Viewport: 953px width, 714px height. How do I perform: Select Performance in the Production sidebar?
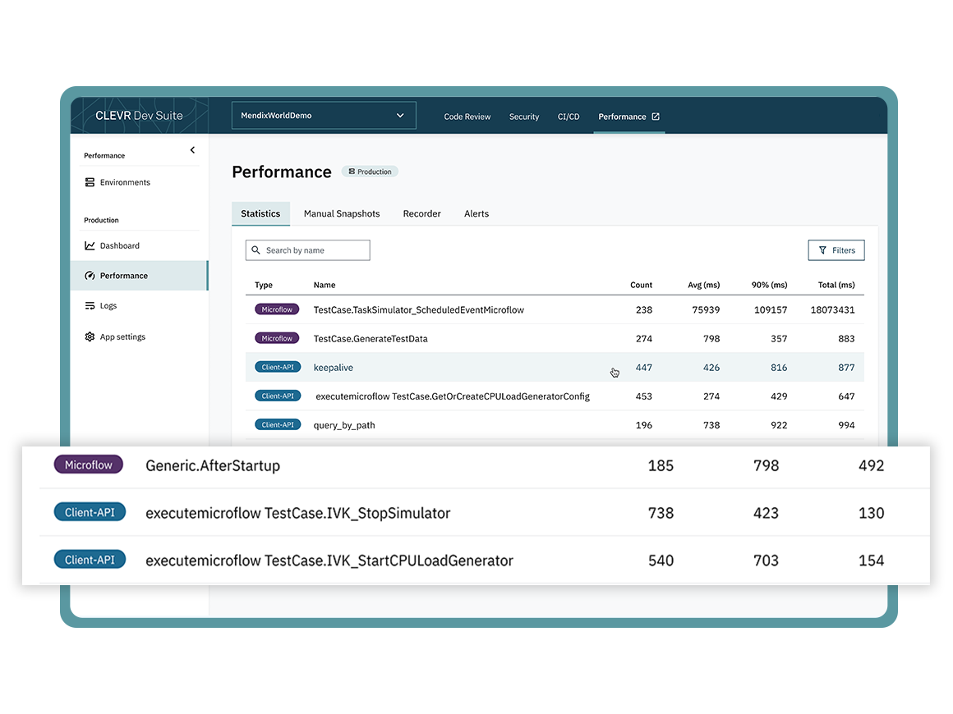coord(139,276)
